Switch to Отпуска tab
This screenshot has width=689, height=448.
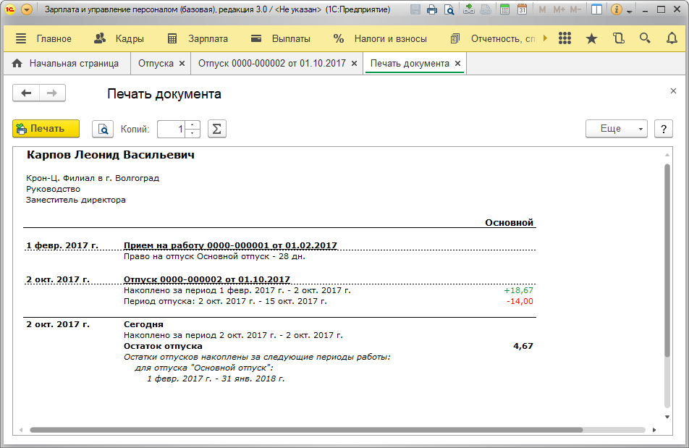[156, 63]
